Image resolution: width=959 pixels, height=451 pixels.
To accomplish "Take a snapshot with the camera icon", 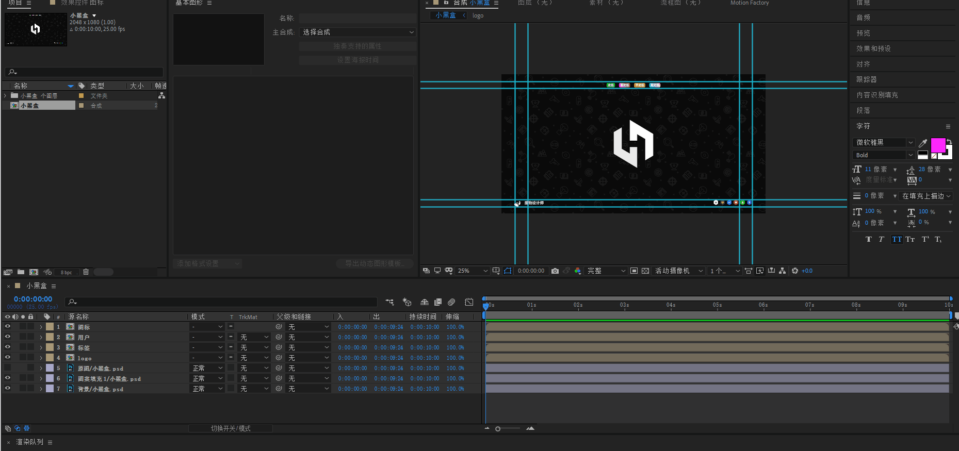I will [555, 271].
